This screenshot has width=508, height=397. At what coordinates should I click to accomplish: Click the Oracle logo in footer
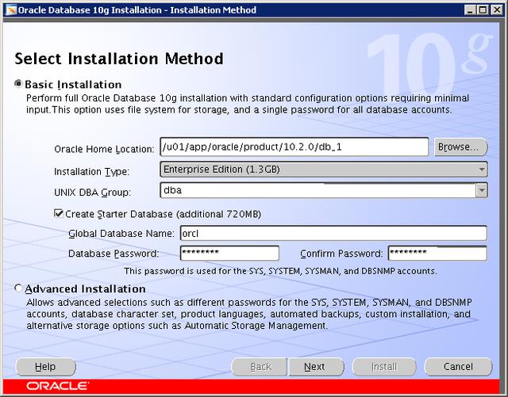(x=57, y=386)
